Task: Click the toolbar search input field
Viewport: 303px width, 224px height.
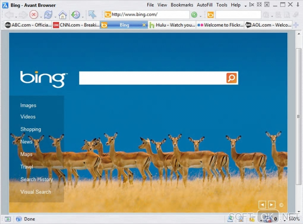Action: 238,15
